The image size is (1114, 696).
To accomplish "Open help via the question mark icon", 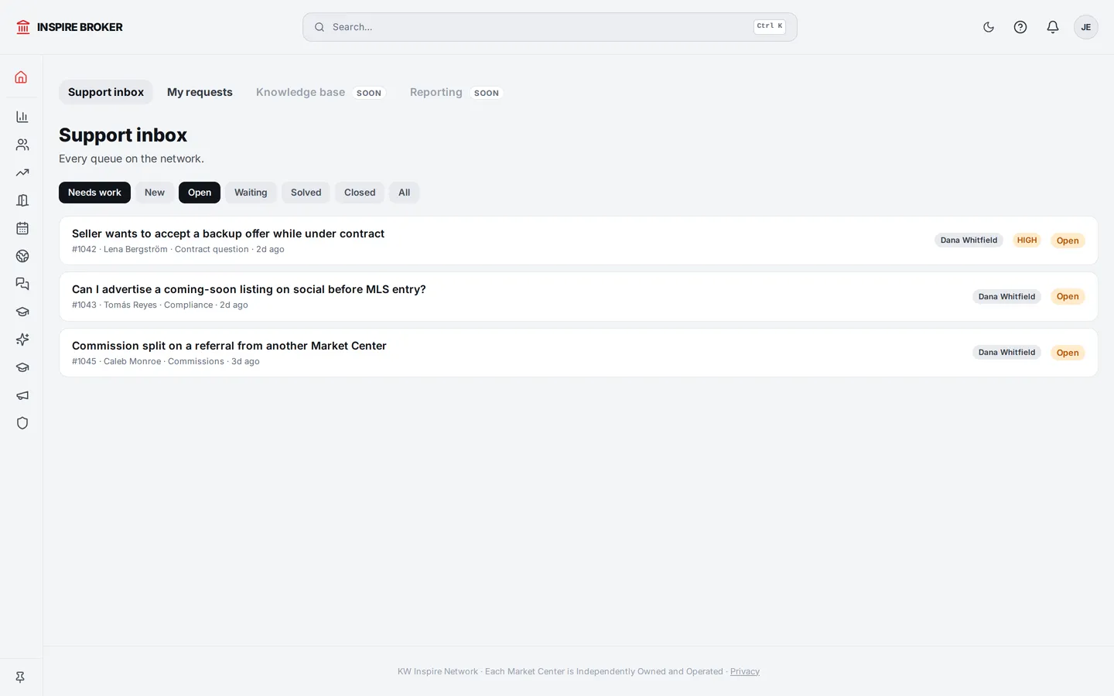I will [1020, 27].
